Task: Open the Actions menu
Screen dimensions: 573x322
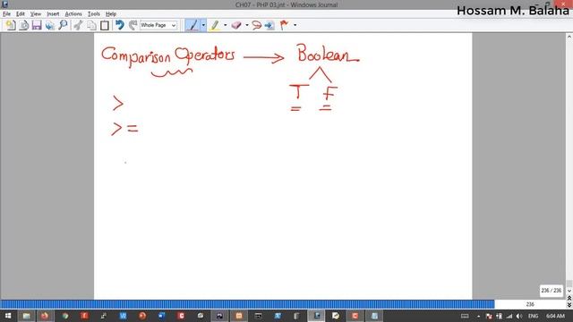Action: point(73,14)
